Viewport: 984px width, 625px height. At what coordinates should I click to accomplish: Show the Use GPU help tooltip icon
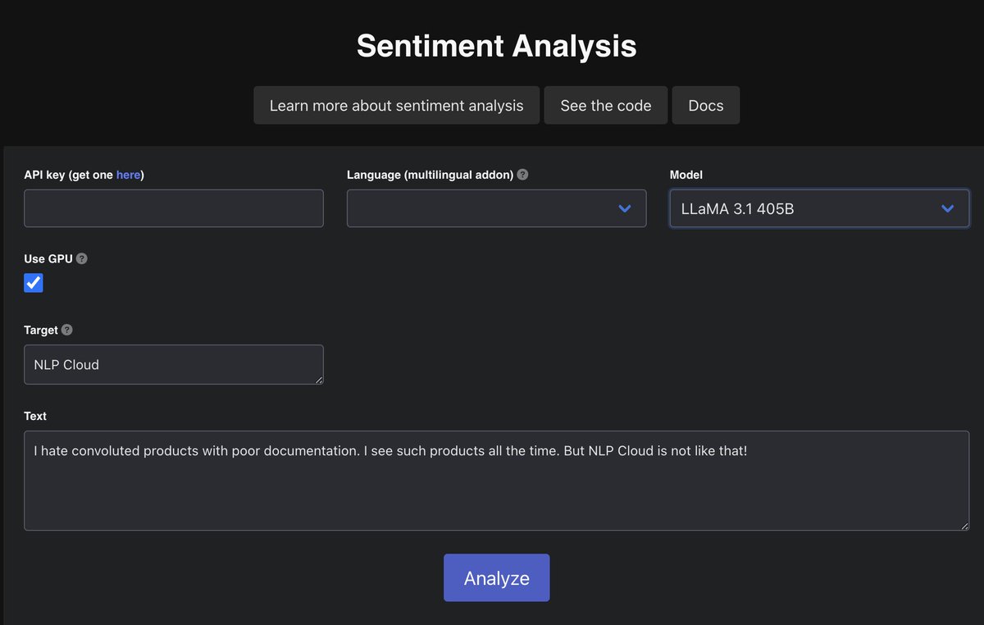(82, 258)
